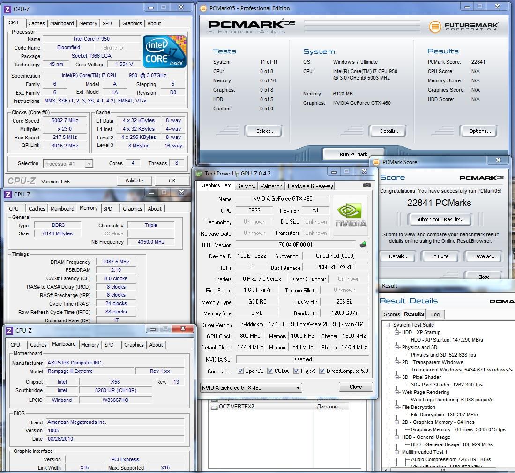Click the Driver Version field in GPU-Z

pos(302,324)
